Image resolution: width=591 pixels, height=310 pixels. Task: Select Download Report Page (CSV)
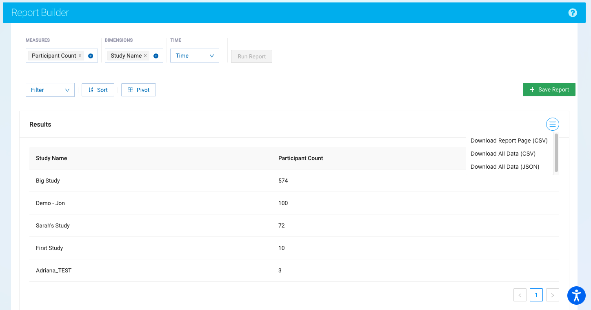click(509, 141)
